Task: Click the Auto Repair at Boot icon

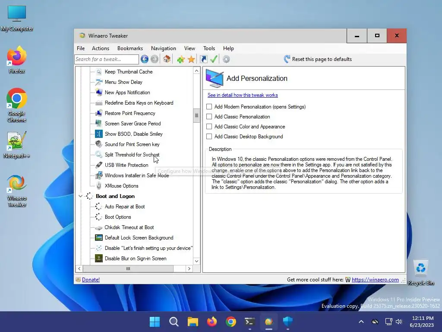Action: click(x=99, y=207)
